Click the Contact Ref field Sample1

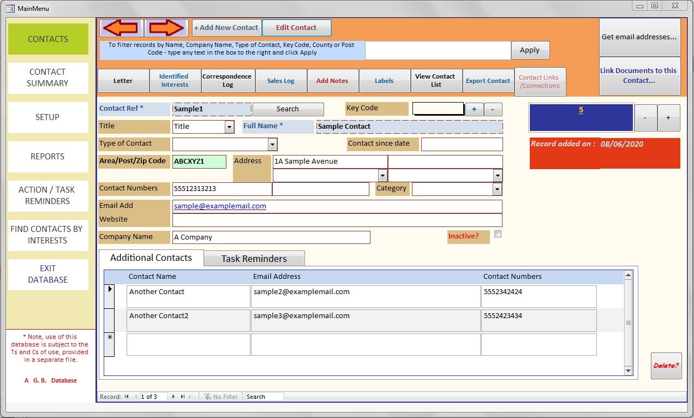click(212, 109)
